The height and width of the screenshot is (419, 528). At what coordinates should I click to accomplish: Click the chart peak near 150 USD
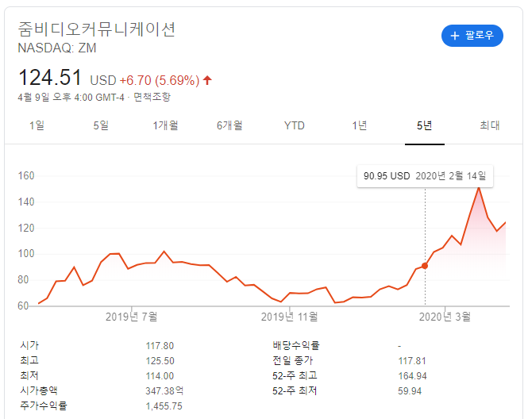tap(479, 188)
